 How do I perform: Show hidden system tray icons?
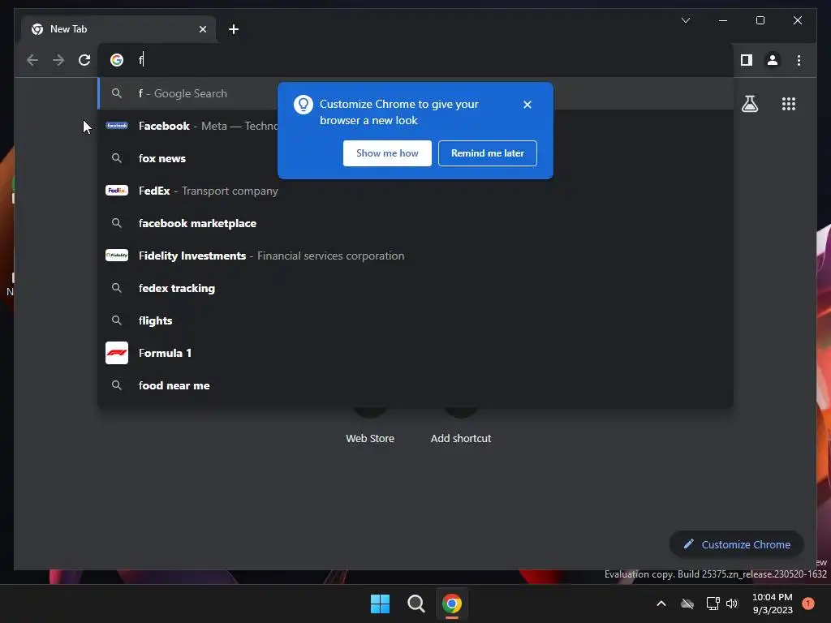tap(661, 604)
